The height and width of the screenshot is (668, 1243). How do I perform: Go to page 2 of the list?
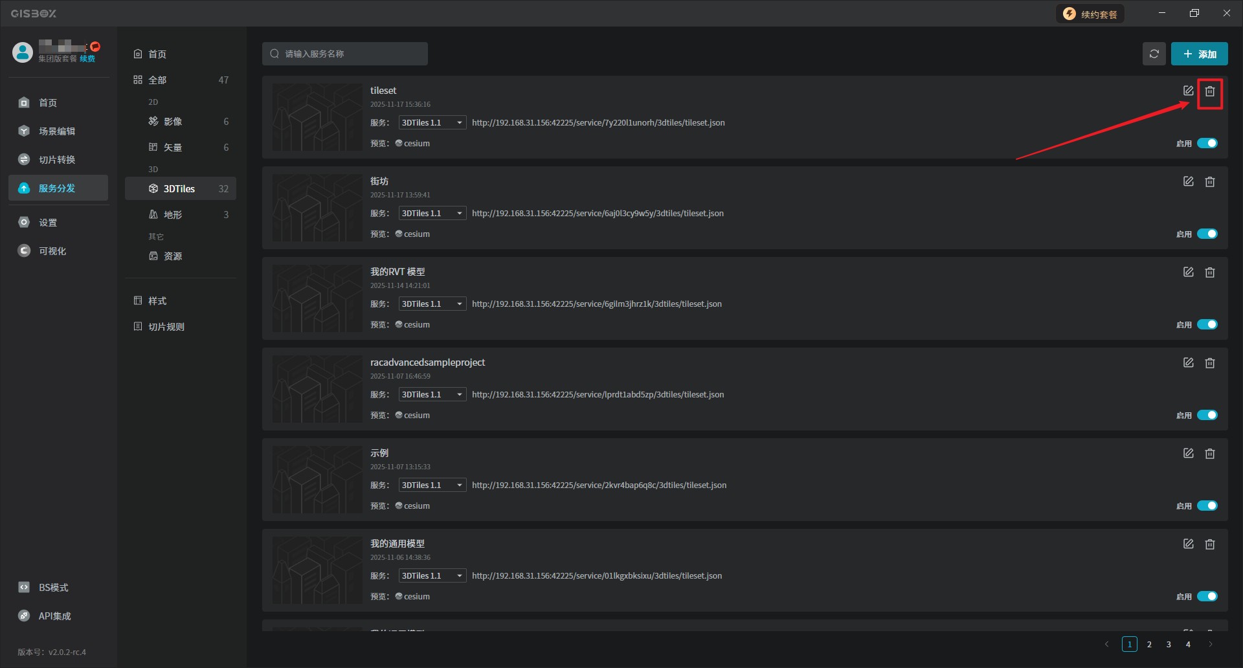click(1149, 644)
